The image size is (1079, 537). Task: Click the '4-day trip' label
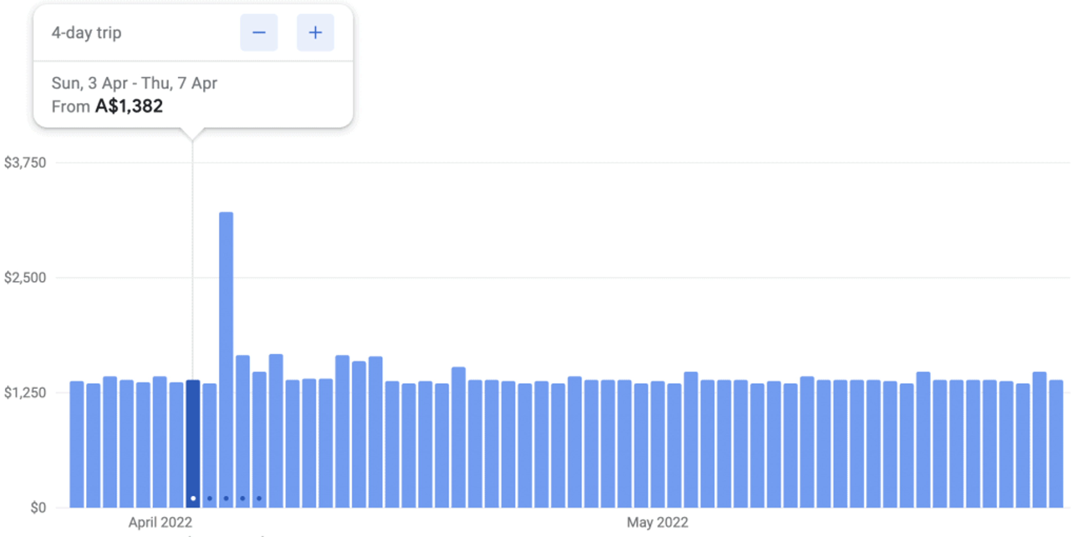coord(86,33)
